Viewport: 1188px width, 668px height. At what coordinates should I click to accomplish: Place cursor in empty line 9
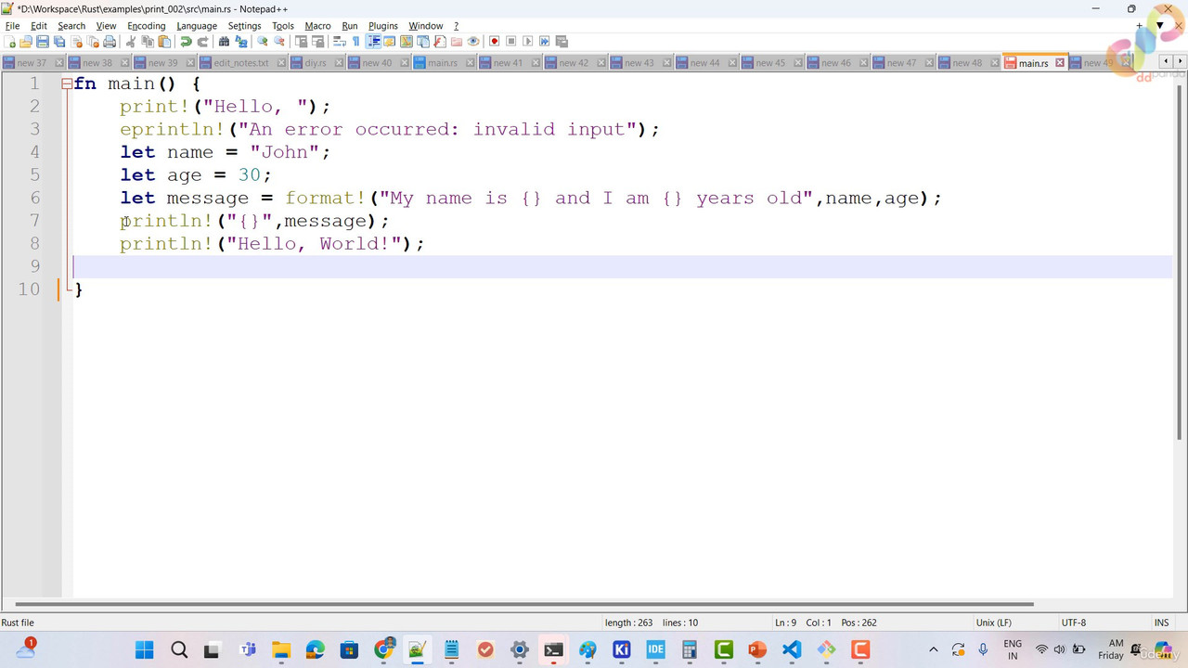622,266
